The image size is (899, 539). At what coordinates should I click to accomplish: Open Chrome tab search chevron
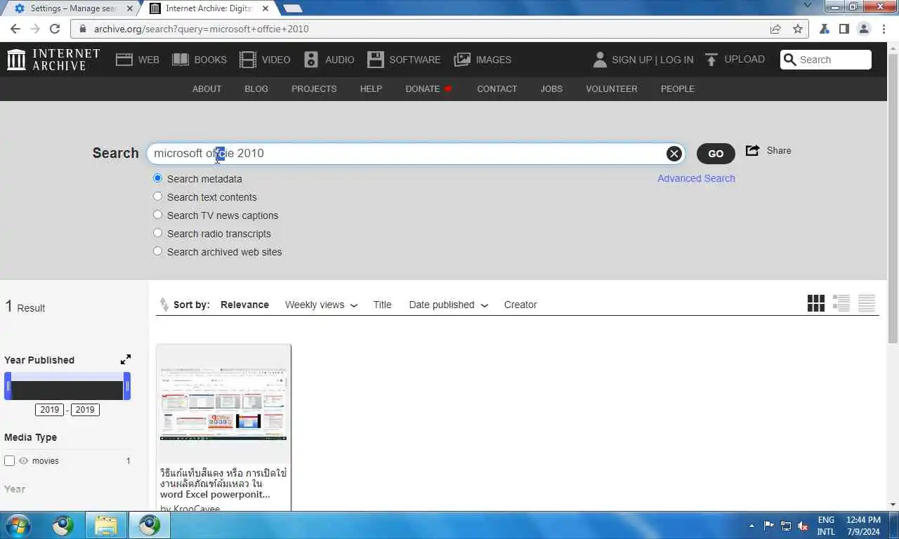click(x=808, y=6)
